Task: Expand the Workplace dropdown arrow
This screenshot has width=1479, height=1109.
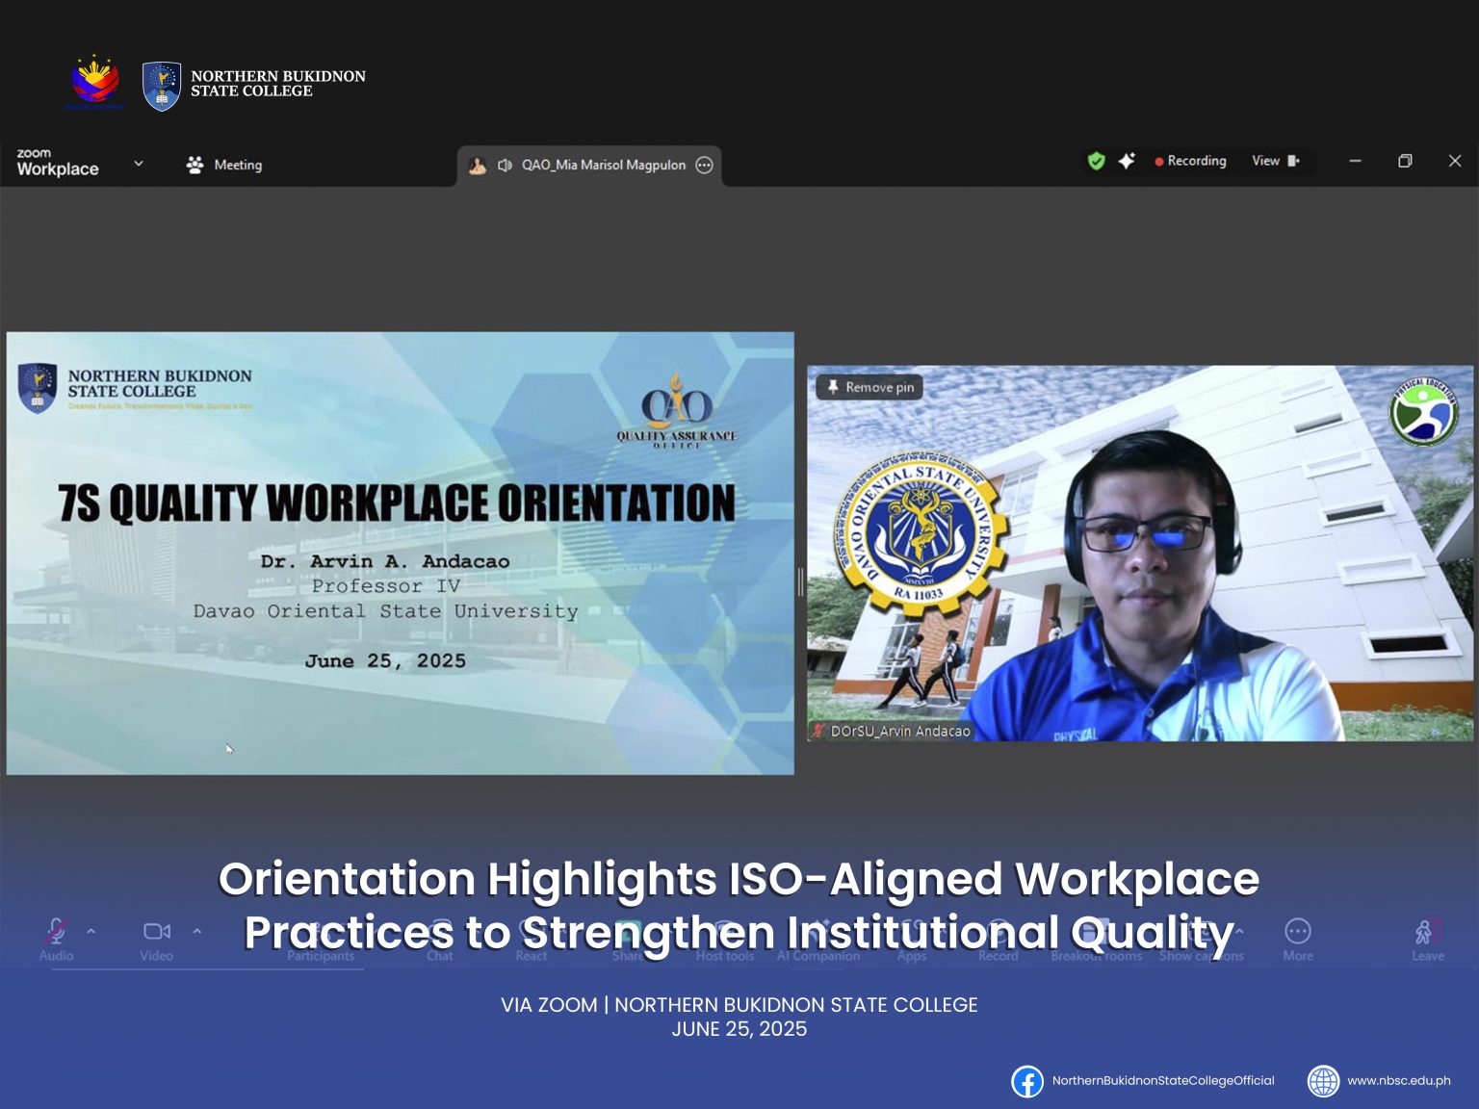Action: pos(138,164)
